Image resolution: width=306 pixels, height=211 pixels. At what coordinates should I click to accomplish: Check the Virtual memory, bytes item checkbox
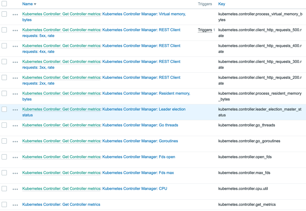[4, 14]
